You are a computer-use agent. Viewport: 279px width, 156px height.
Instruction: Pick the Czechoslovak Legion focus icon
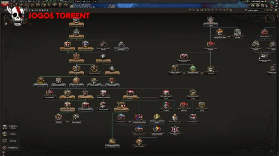point(211,20)
